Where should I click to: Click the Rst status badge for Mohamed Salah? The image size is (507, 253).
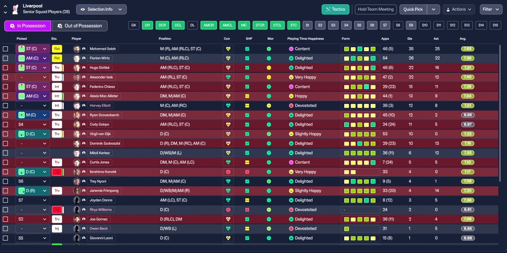click(57, 49)
